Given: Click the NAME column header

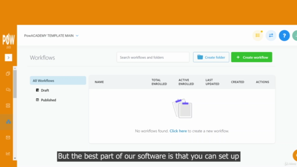Looking at the screenshot, I should (99, 82).
